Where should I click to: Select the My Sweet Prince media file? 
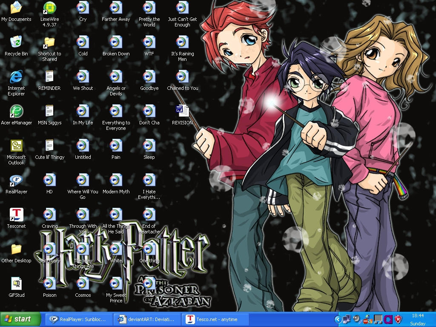116,283
